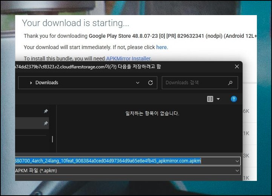Expand the address bar history dropdown

(138, 83)
